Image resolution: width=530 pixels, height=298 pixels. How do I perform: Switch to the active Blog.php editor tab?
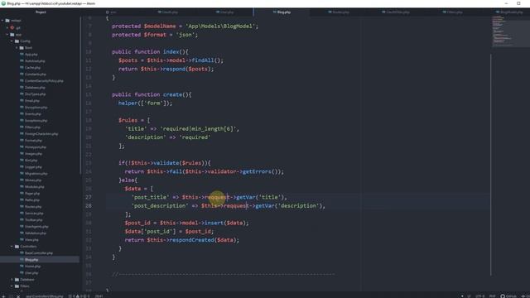click(x=282, y=12)
